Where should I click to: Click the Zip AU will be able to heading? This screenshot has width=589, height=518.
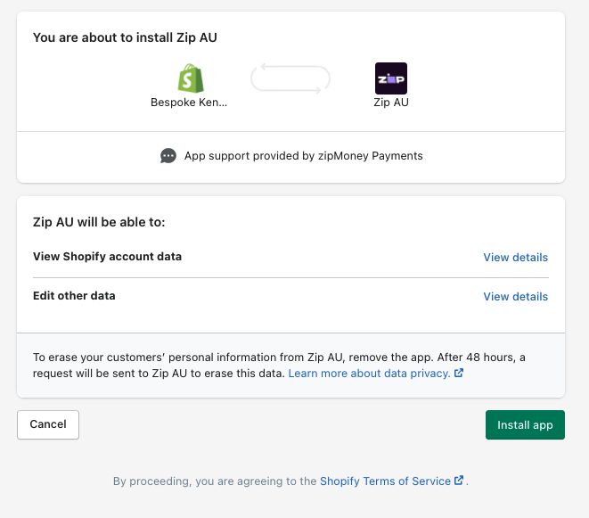(99, 222)
